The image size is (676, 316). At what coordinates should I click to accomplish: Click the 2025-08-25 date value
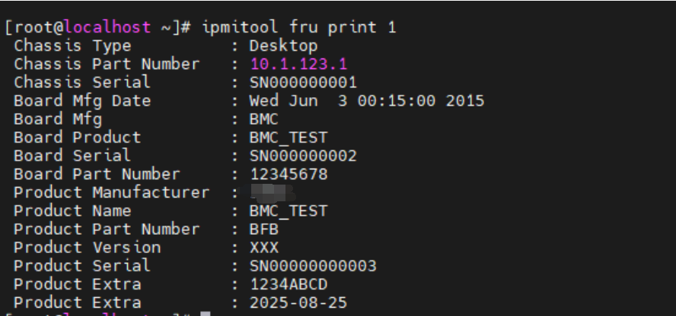click(298, 302)
